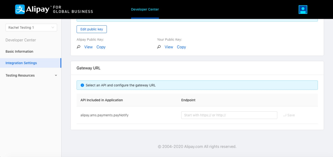Go to Basic Information in sidebar
This screenshot has width=333, height=157.
point(19,51)
